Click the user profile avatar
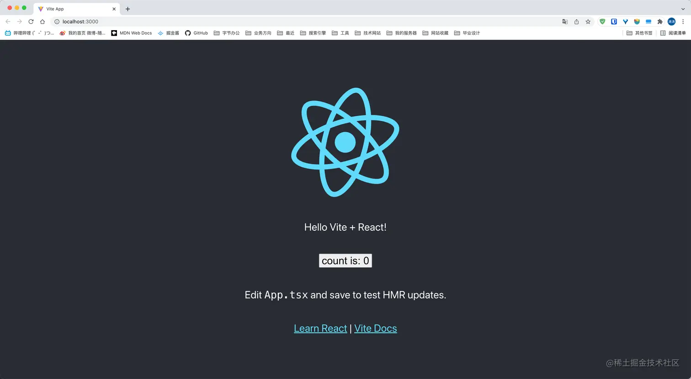691x379 pixels. pyautogui.click(x=671, y=21)
